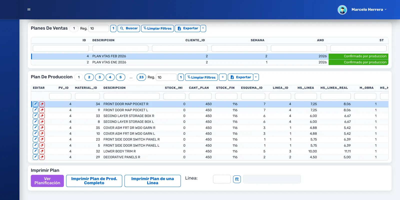Image resolution: width=400 pixels, height=200 pixels.
Task: Go to page 2 of Plan De Produccion
Action: point(89,77)
